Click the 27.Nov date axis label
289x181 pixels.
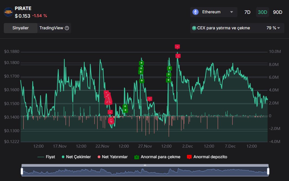[x=145, y=146]
